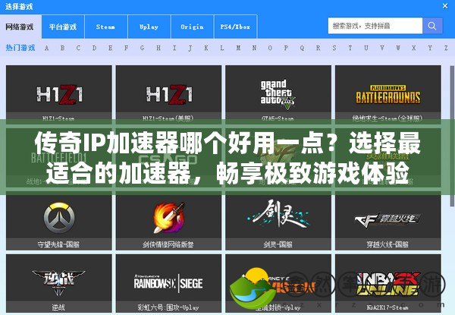Pick the 剑侠情缘网络版叁 game tile
Image resolution: width=455 pixels, height=315 pixels.
pyautogui.click(x=168, y=222)
